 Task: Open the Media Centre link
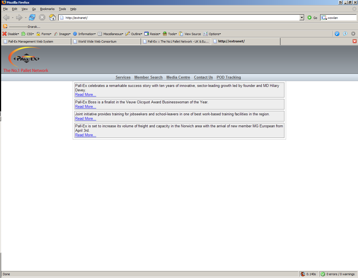[x=178, y=77]
